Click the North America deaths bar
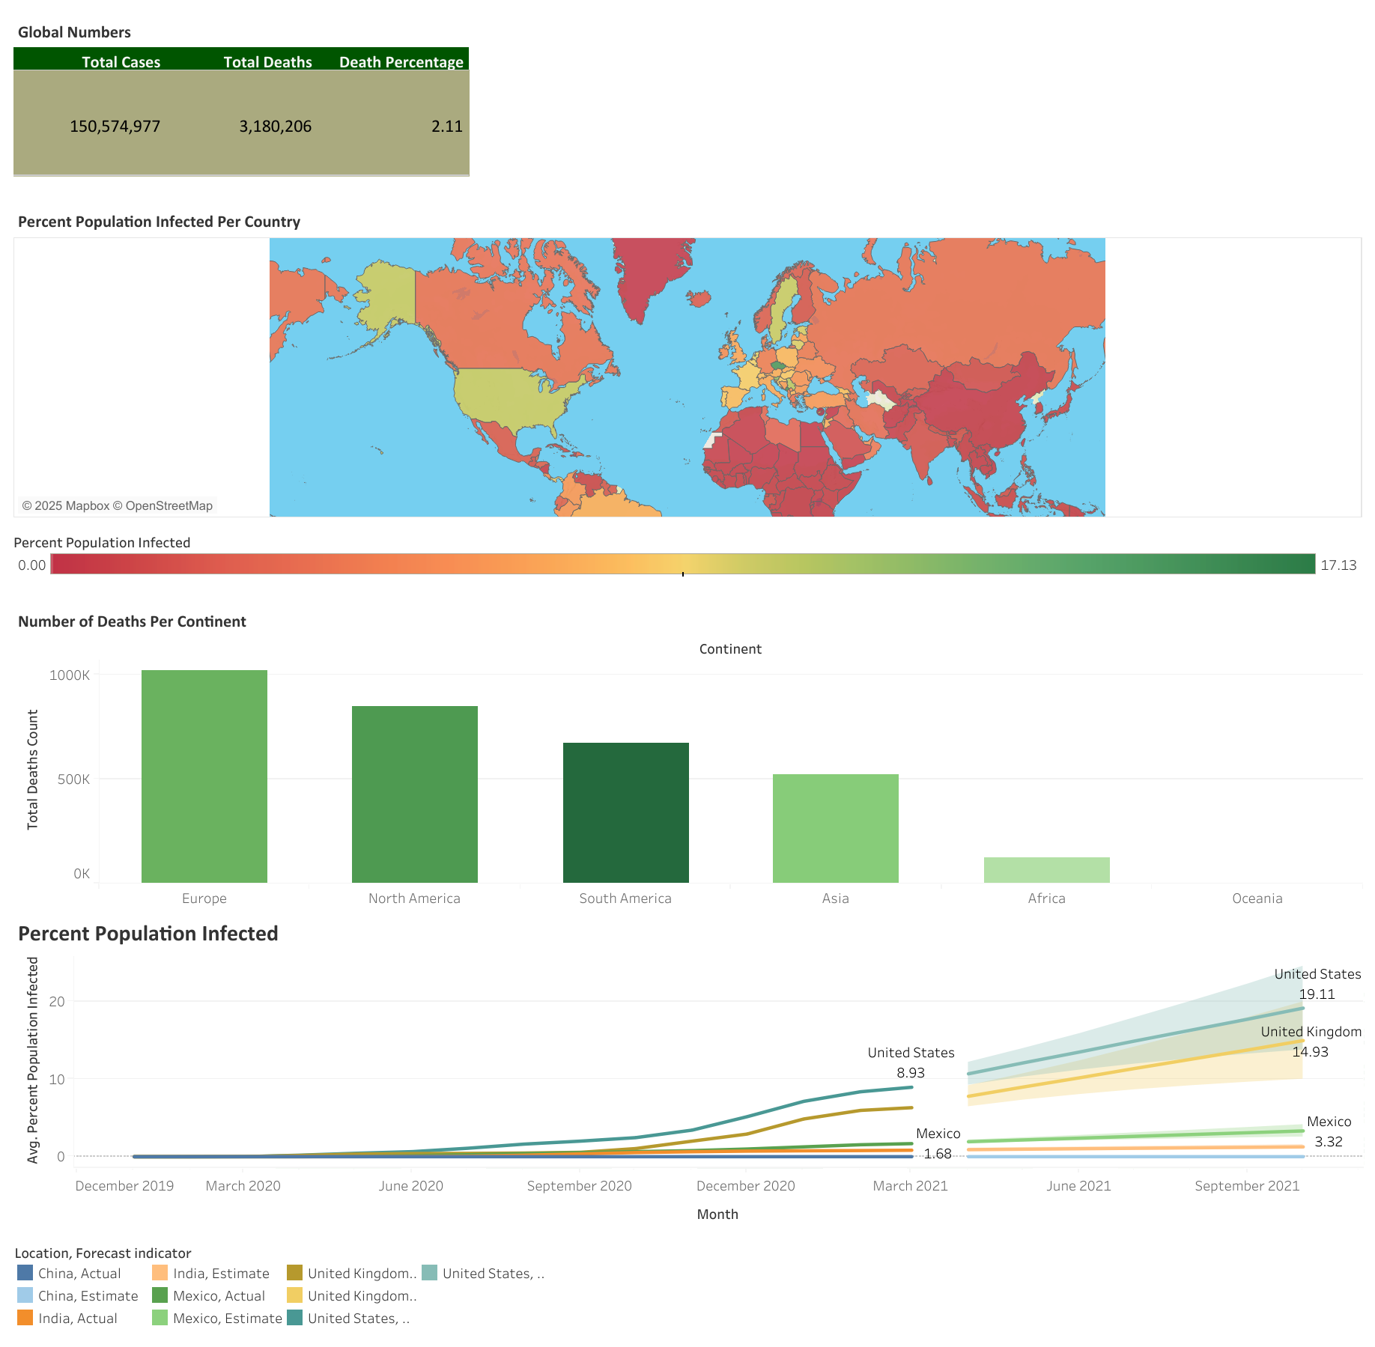 click(415, 794)
